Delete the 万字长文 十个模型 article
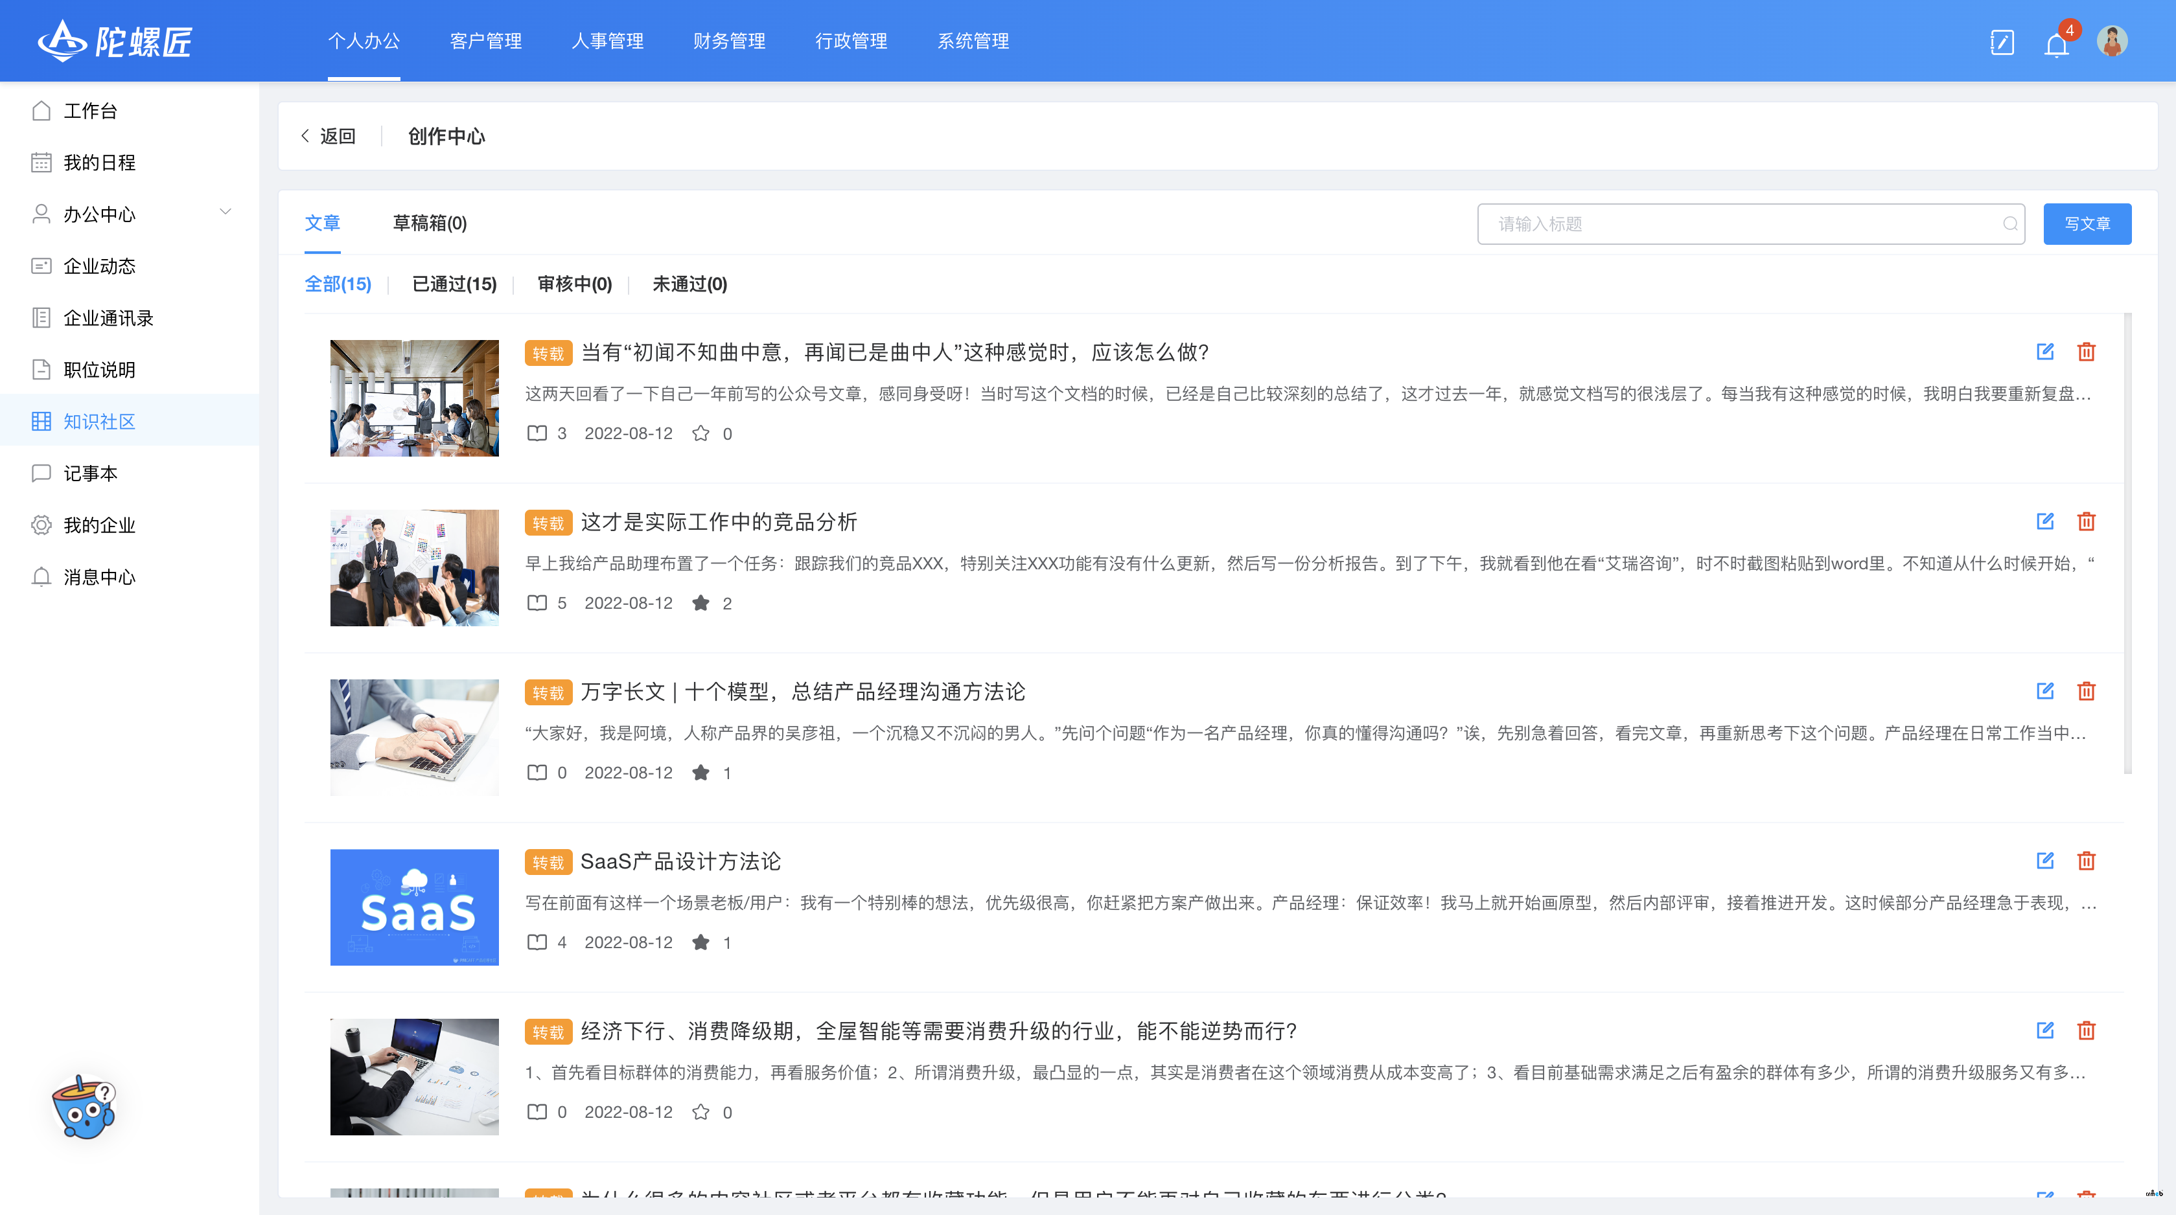2176x1215 pixels. pyautogui.click(x=2087, y=690)
